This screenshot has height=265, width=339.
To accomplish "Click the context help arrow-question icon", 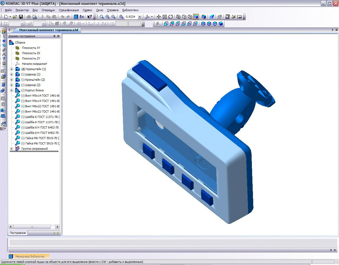I will click(89, 17).
